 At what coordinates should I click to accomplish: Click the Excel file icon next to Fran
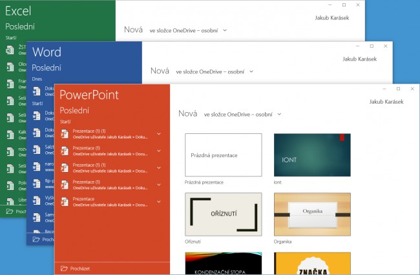pyautogui.click(x=10, y=84)
